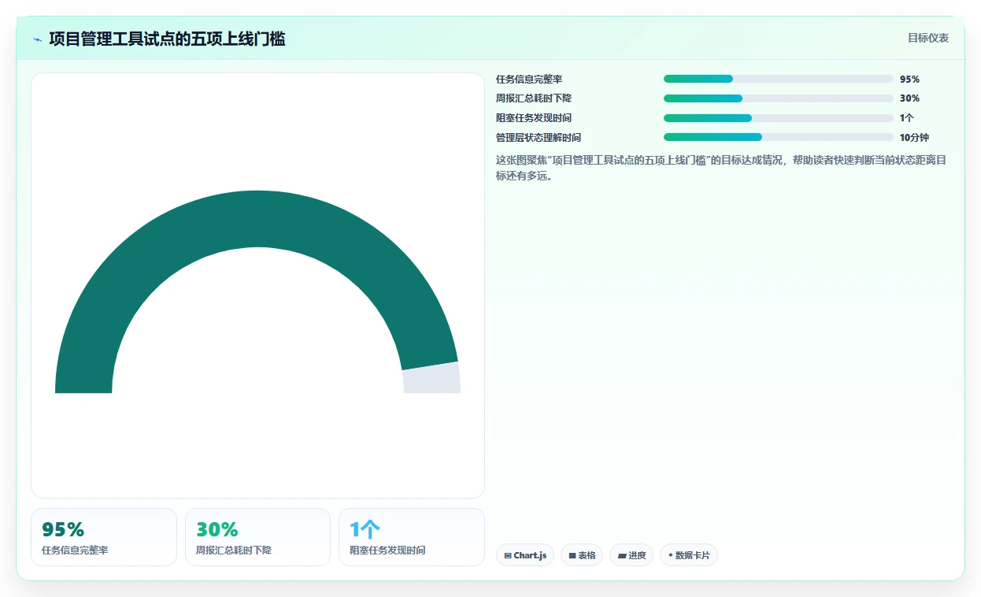Click the 1个 value next to progress bar
The image size is (981, 597).
point(907,118)
